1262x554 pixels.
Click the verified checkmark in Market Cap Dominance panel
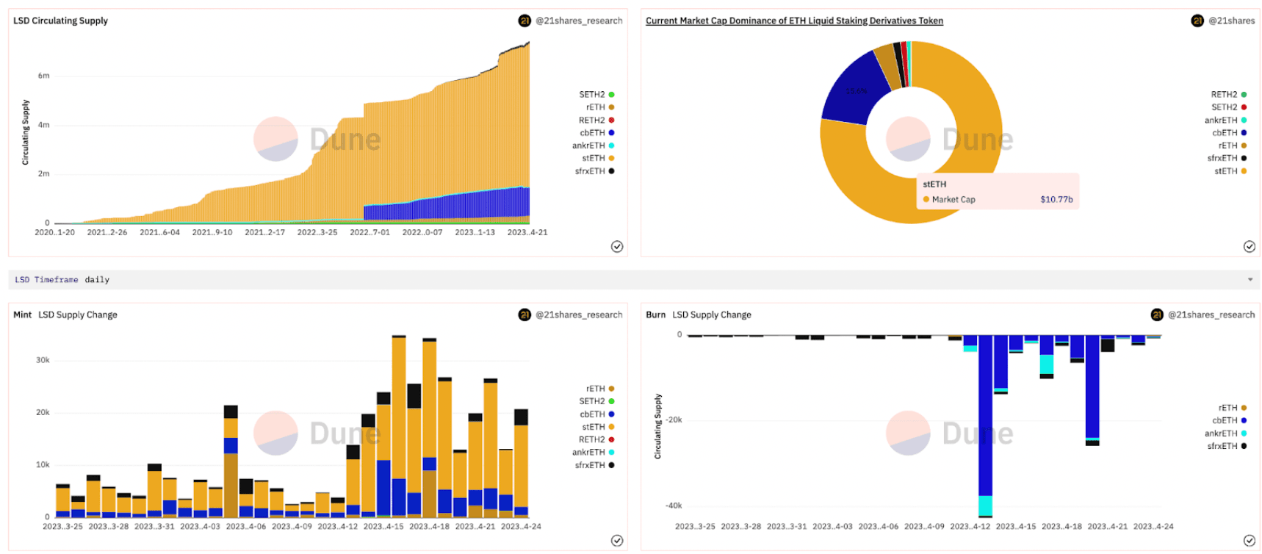(x=1249, y=247)
